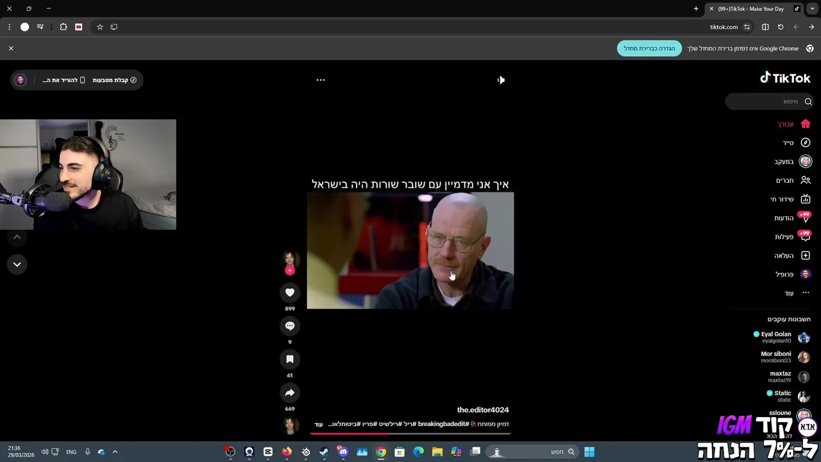
Task: Show hidden tray icons chevron
Action: point(115,452)
